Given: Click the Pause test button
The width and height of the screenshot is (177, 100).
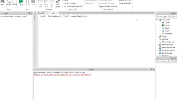Looking at the screenshot, I should (27, 3).
